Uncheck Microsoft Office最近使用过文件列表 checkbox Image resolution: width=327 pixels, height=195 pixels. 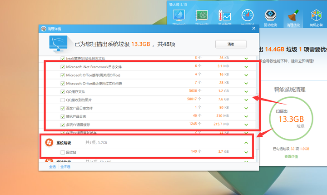pos(63,83)
